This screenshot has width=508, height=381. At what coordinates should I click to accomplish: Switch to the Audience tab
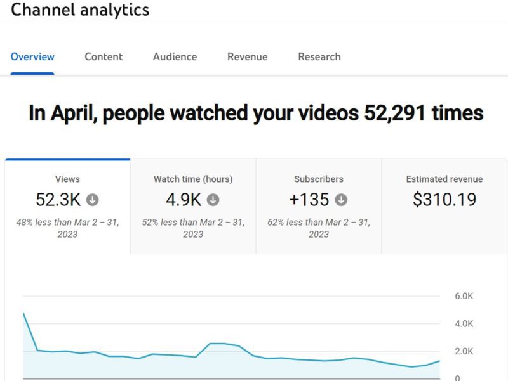click(x=175, y=57)
